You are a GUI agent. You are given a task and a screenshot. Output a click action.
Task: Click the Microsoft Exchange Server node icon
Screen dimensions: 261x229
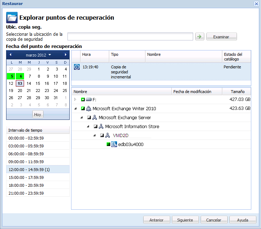94,117
